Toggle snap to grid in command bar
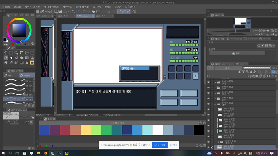 click(128, 12)
